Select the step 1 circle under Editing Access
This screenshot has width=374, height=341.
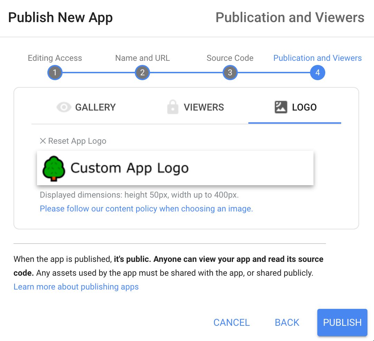(x=55, y=73)
